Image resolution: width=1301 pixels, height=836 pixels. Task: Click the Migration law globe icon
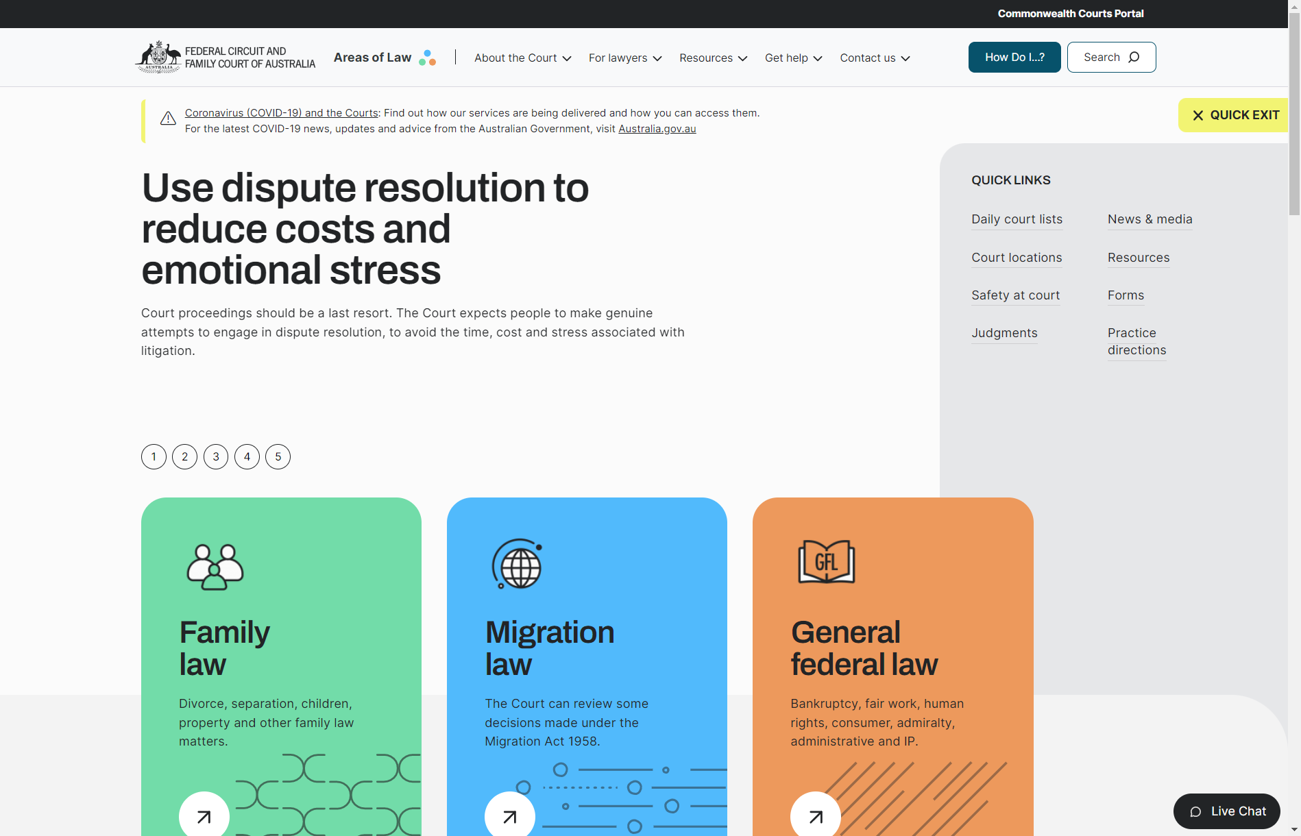pyautogui.click(x=518, y=564)
